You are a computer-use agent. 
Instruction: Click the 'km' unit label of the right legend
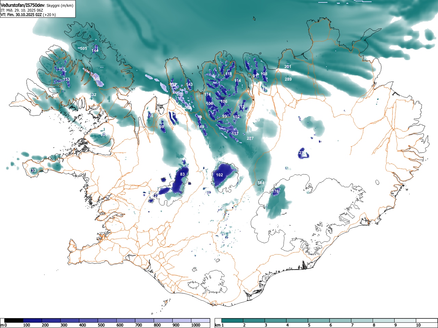[x=217, y=325]
